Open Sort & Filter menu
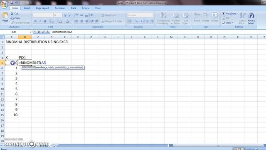 243,18
